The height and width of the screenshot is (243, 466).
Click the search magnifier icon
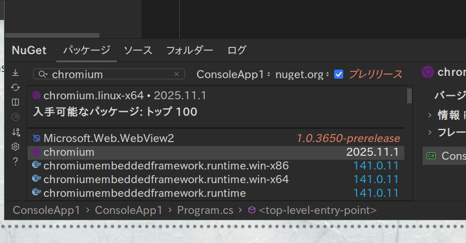coord(42,74)
